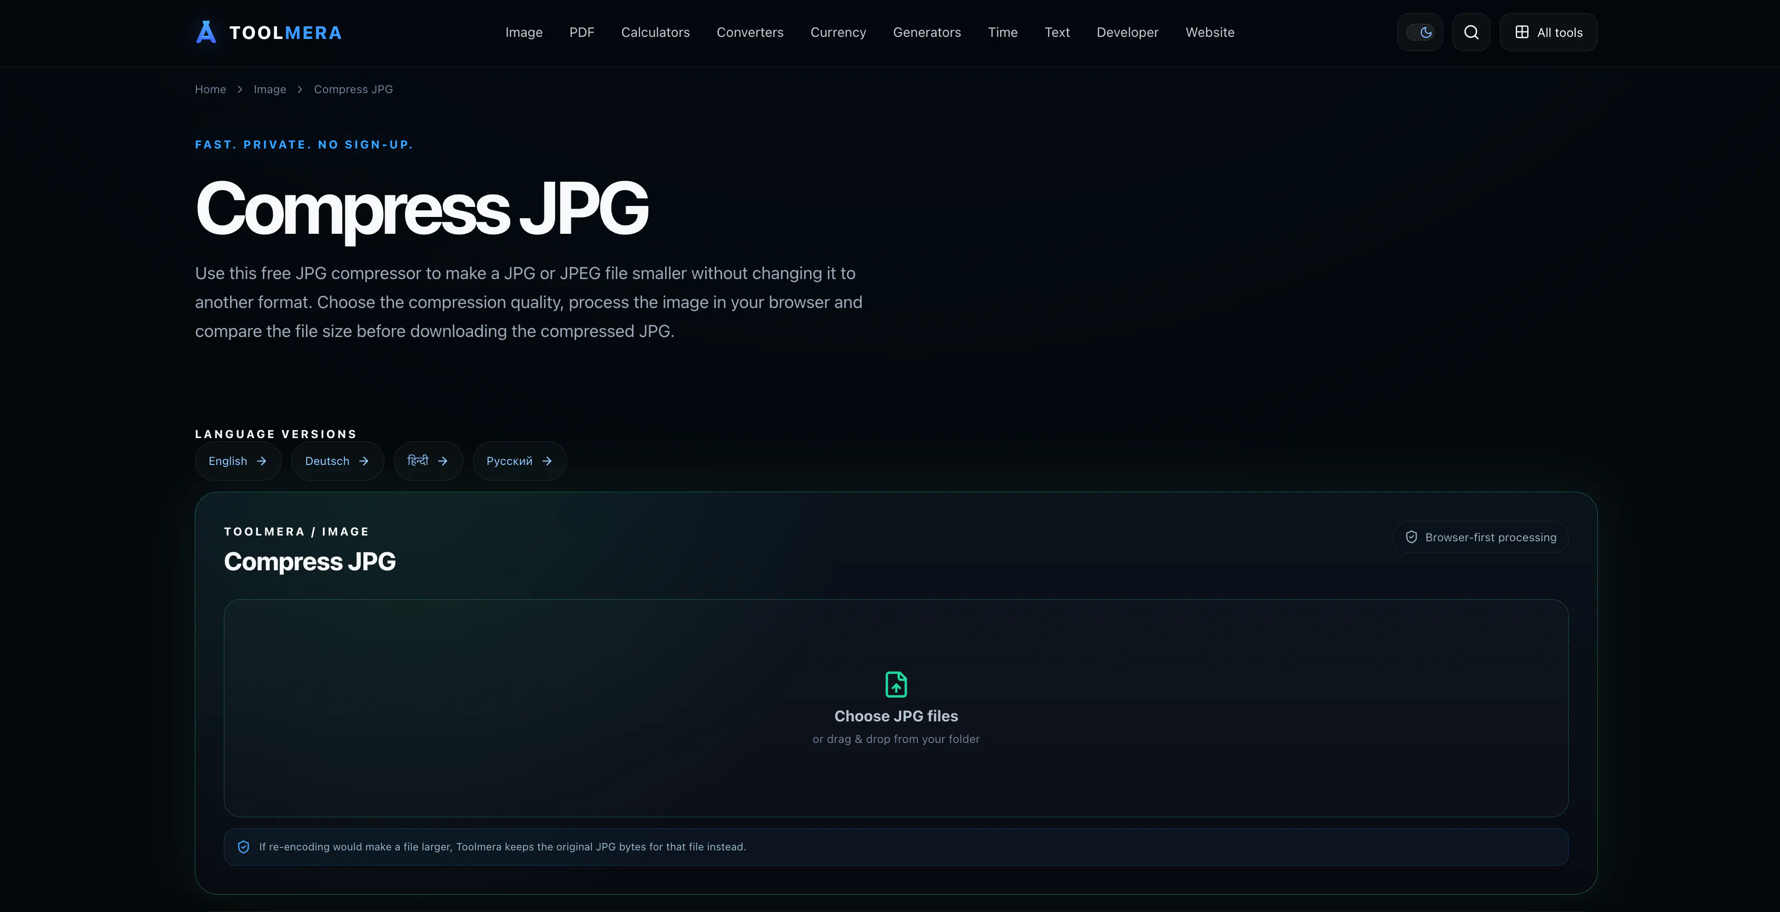This screenshot has width=1780, height=912.
Task: Click the Browser-first processing badge
Action: point(1480,537)
